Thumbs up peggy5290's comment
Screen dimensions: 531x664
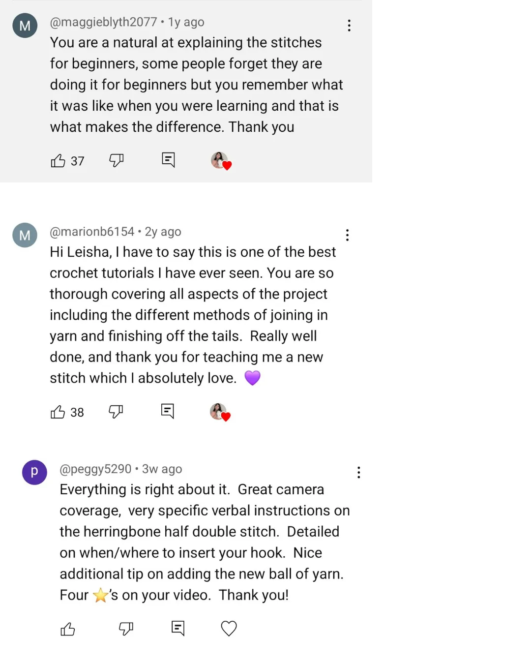point(67,629)
